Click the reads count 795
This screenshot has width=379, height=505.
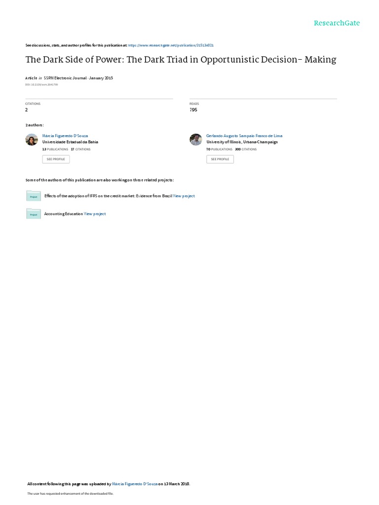193,110
